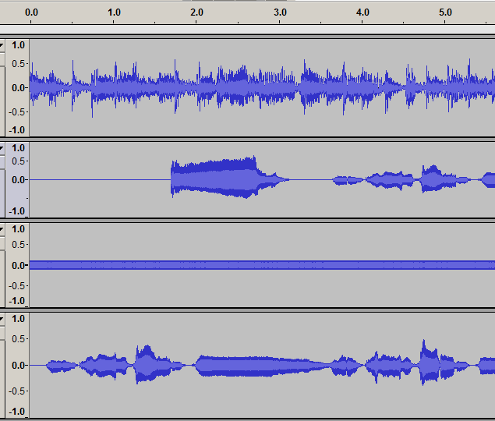Click the second track's highlighted vertical scale
The height and width of the screenshot is (421, 495).
(x=18, y=179)
